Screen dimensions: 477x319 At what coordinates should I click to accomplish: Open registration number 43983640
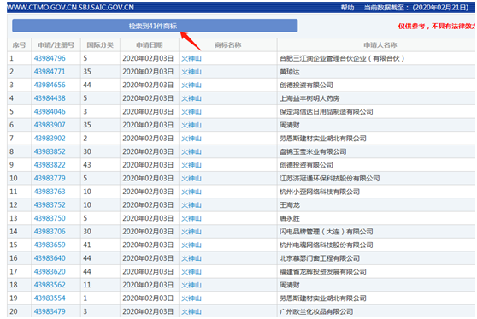50,258
